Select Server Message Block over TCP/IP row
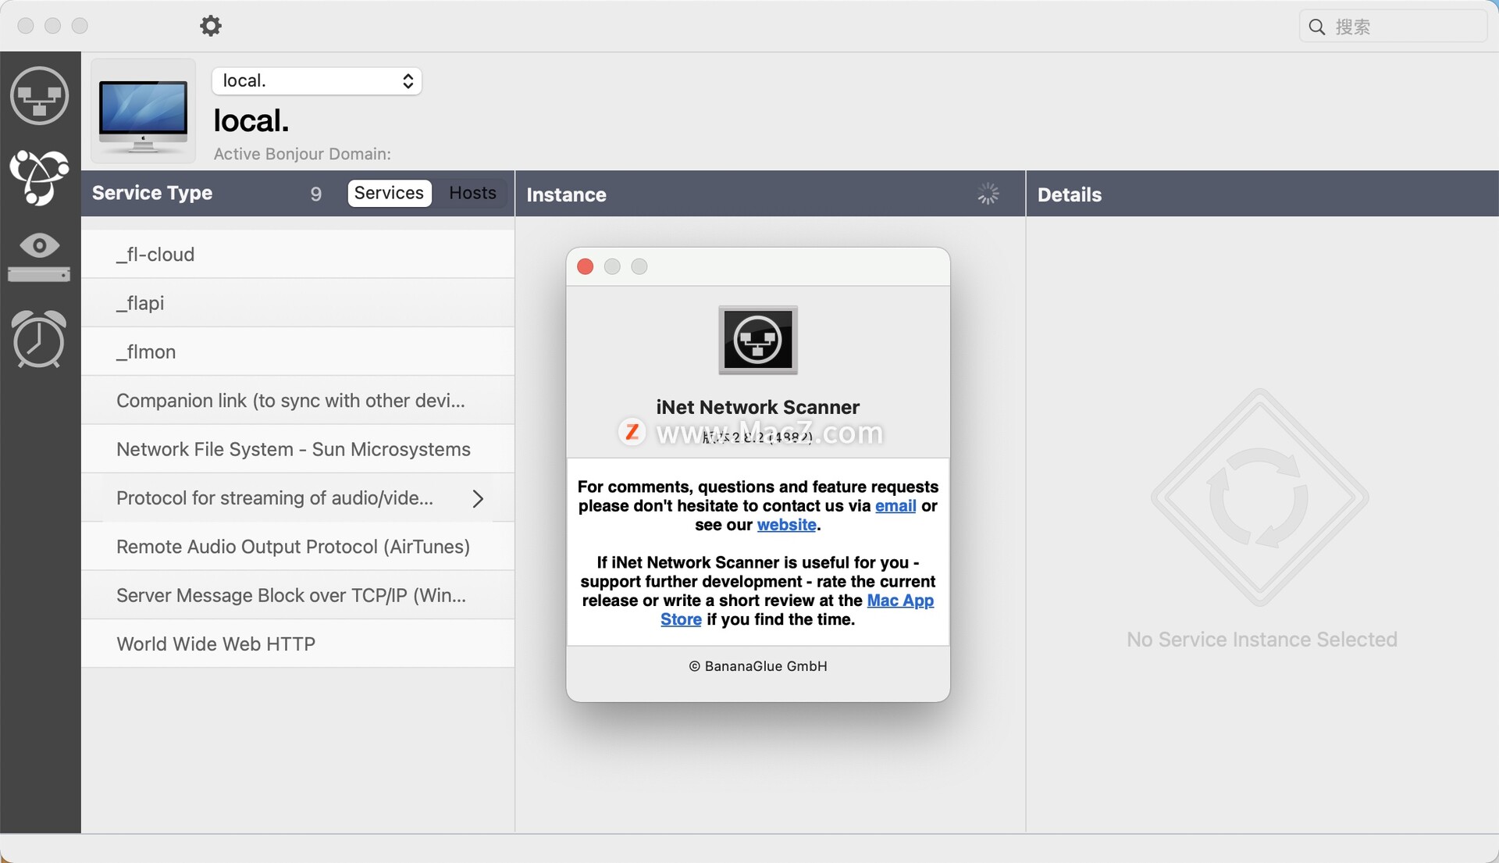This screenshot has height=863, width=1499. tap(297, 595)
